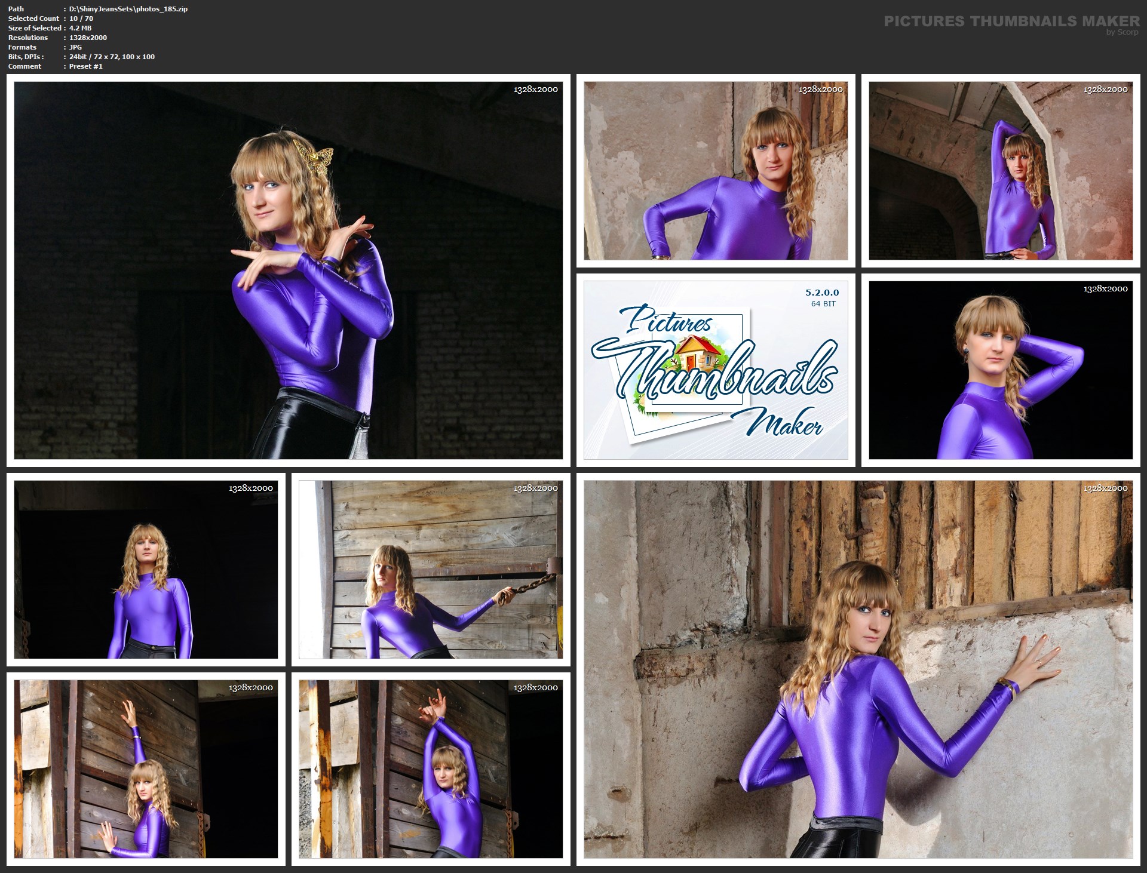Image resolution: width=1147 pixels, height=873 pixels.
Task: Click the 'Size of Selected' field label
Action: tap(35, 28)
